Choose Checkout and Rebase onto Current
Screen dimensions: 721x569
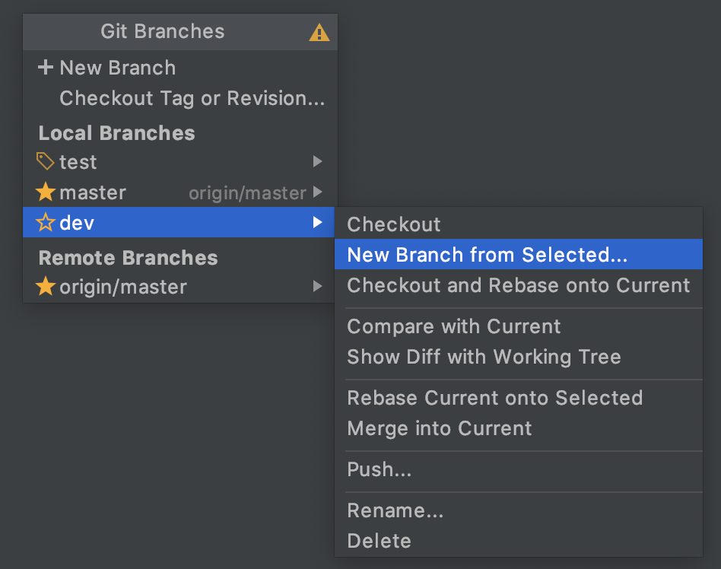click(518, 285)
